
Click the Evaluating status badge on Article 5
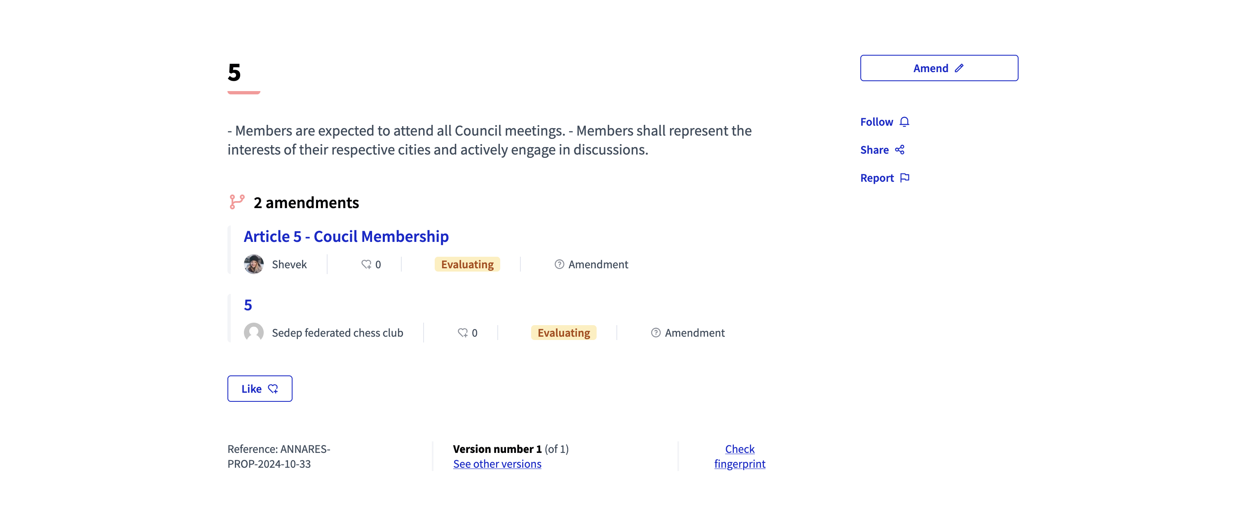click(467, 264)
